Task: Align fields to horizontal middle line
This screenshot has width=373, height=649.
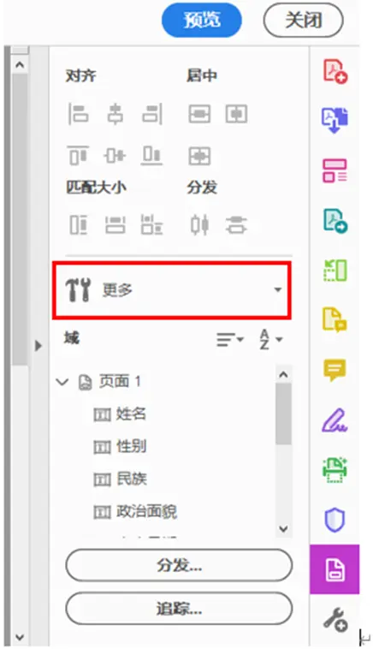Action: 115,156
